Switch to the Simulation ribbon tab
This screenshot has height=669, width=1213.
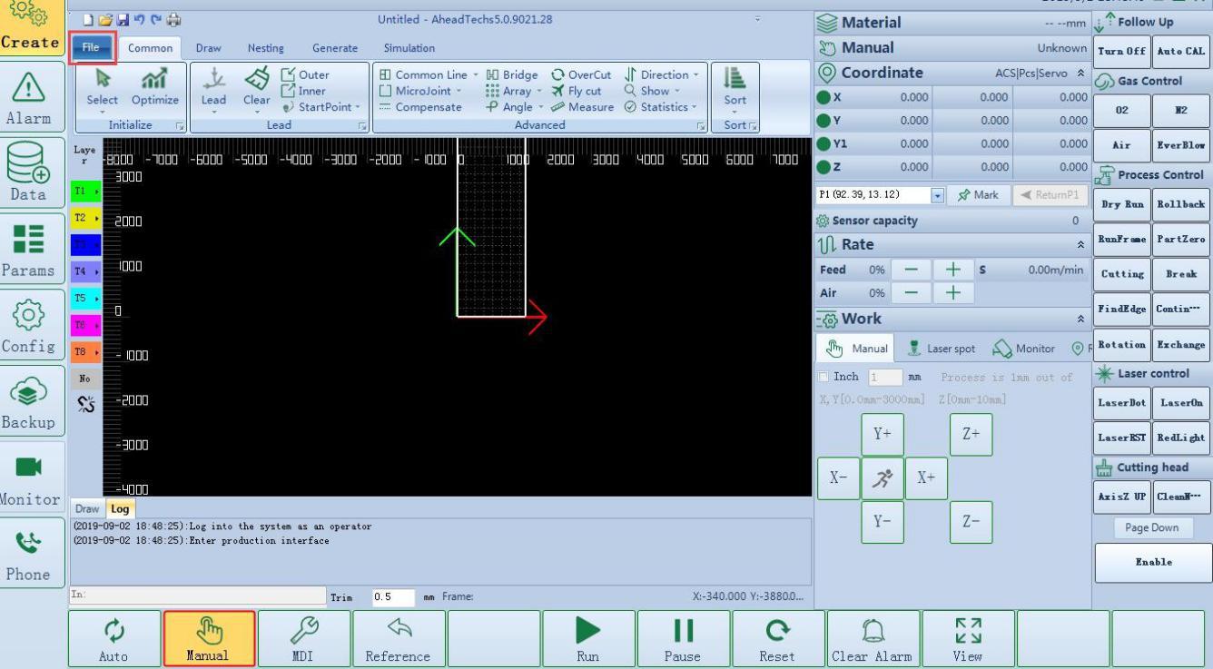tap(409, 48)
